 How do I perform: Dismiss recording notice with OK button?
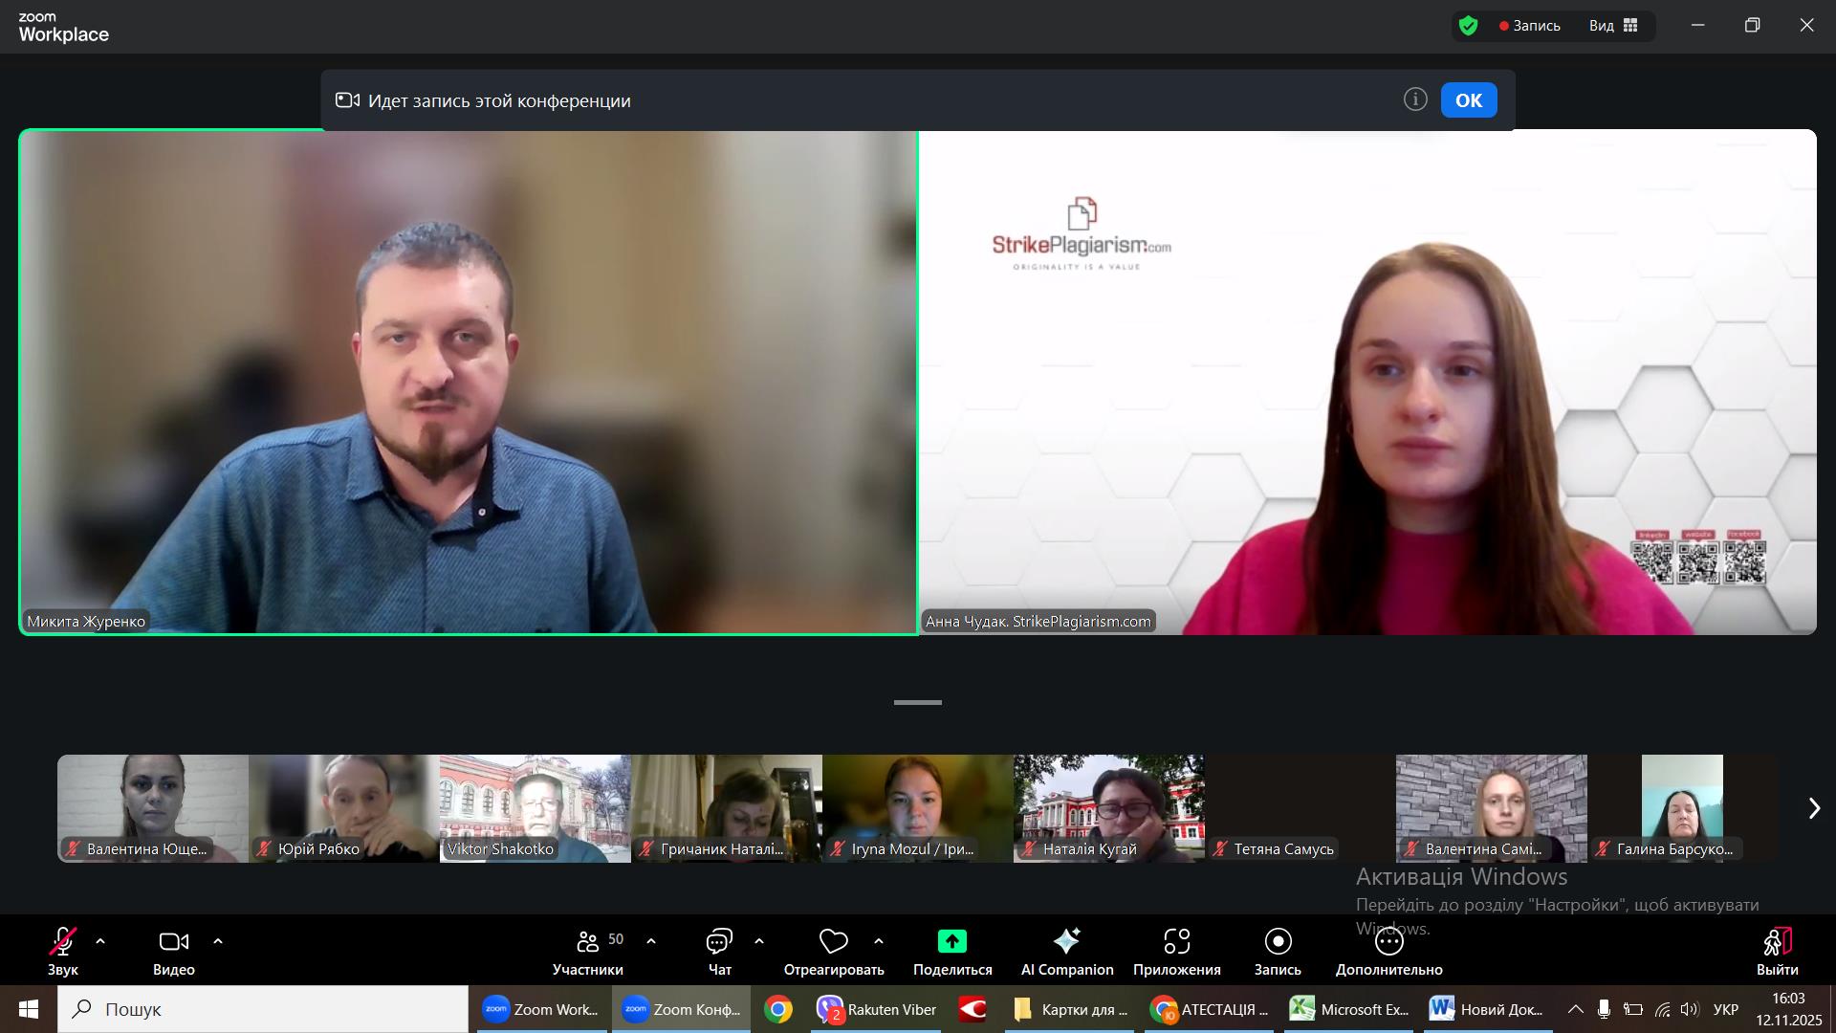click(1468, 100)
